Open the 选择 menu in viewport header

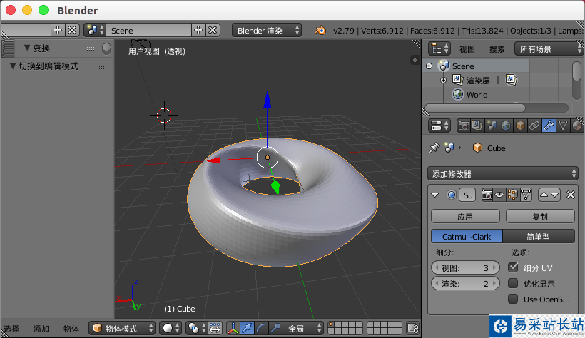click(11, 329)
